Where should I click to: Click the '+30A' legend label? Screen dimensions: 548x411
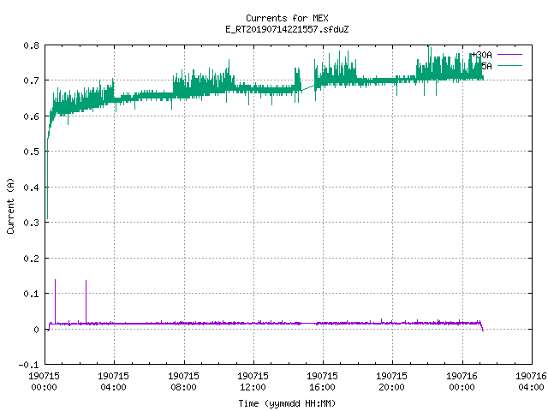click(482, 55)
